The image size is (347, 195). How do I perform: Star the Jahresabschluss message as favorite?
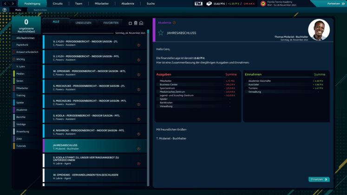point(161,32)
